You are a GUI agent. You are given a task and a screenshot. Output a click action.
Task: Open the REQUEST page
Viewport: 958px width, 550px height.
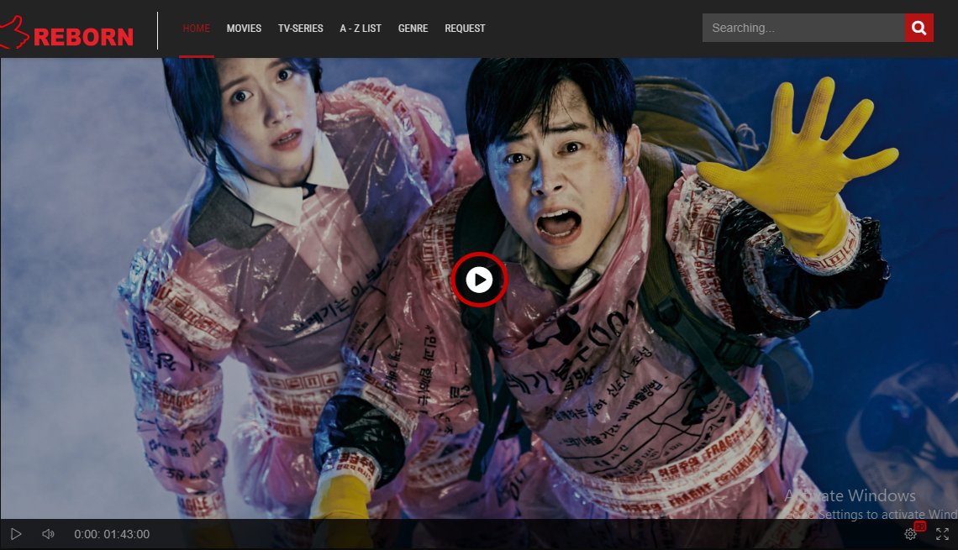point(465,28)
